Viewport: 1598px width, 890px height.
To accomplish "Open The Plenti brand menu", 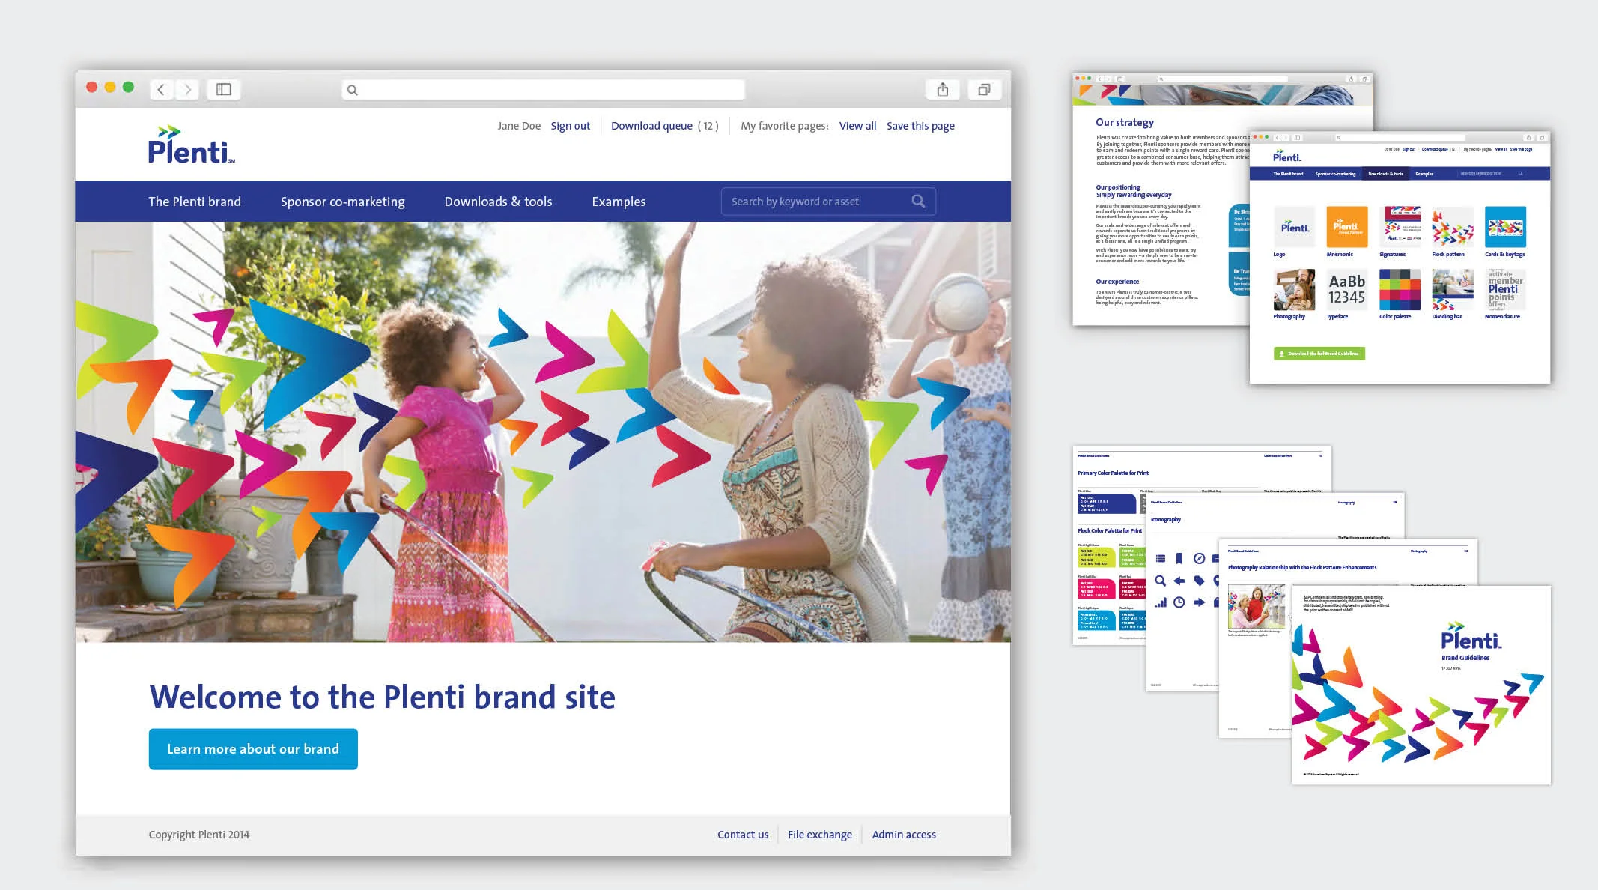I will tap(195, 202).
